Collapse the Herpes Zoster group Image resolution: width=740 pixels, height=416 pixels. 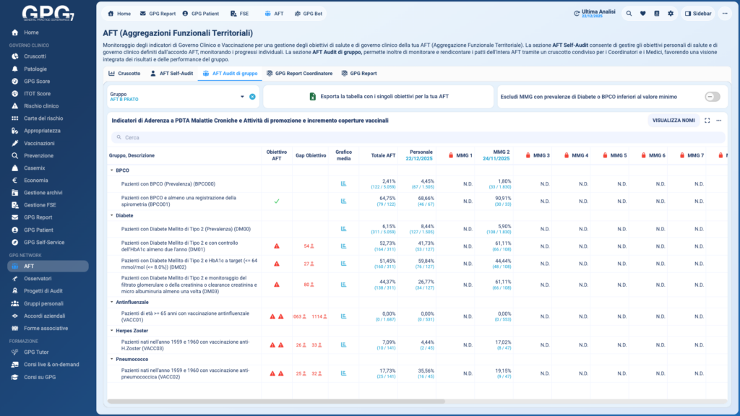click(111, 330)
